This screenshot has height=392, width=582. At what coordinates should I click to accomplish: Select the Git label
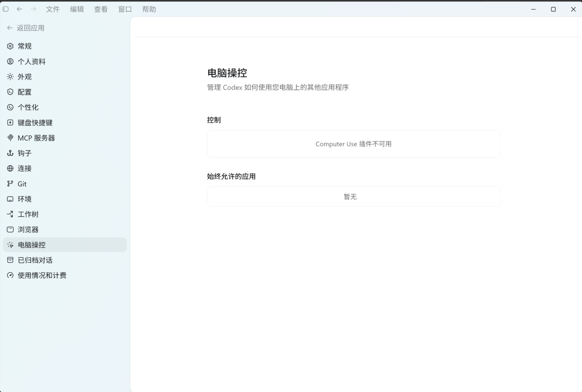(x=22, y=184)
